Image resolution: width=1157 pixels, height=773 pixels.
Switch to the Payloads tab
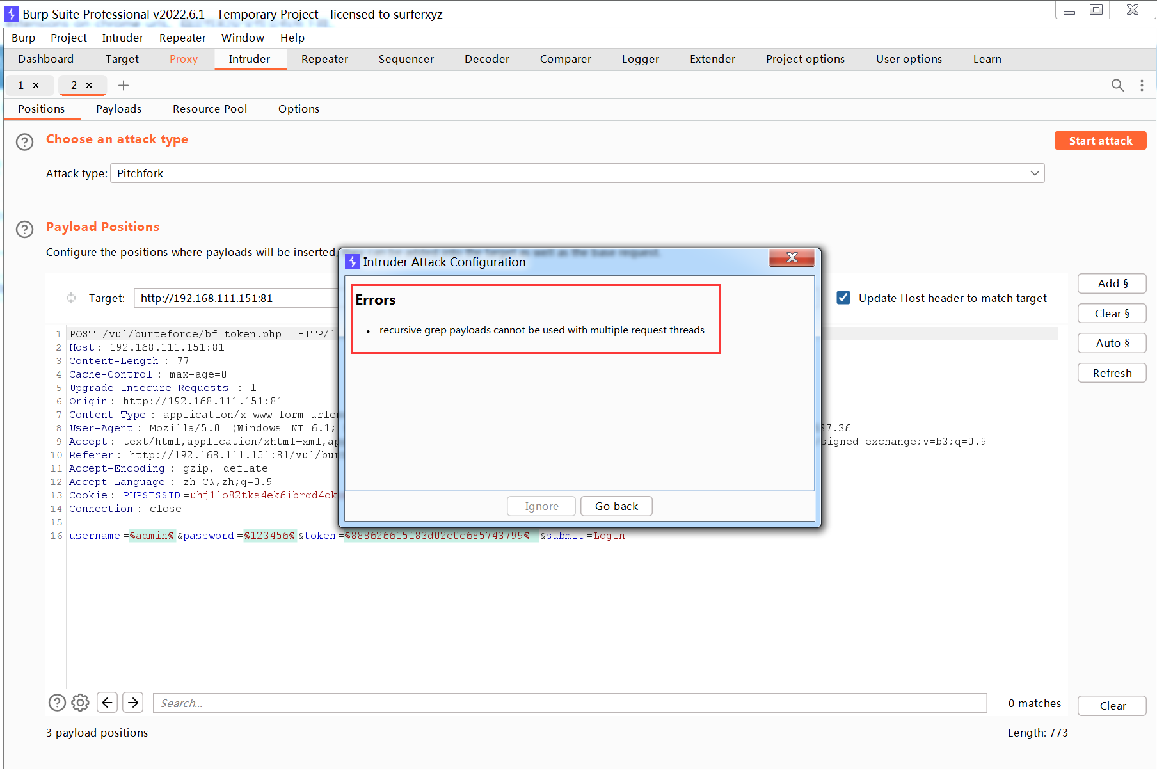tap(118, 109)
